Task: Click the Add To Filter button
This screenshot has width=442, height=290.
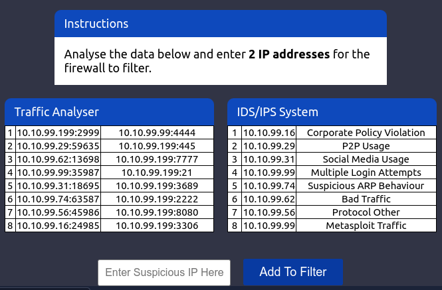Action: (293, 272)
